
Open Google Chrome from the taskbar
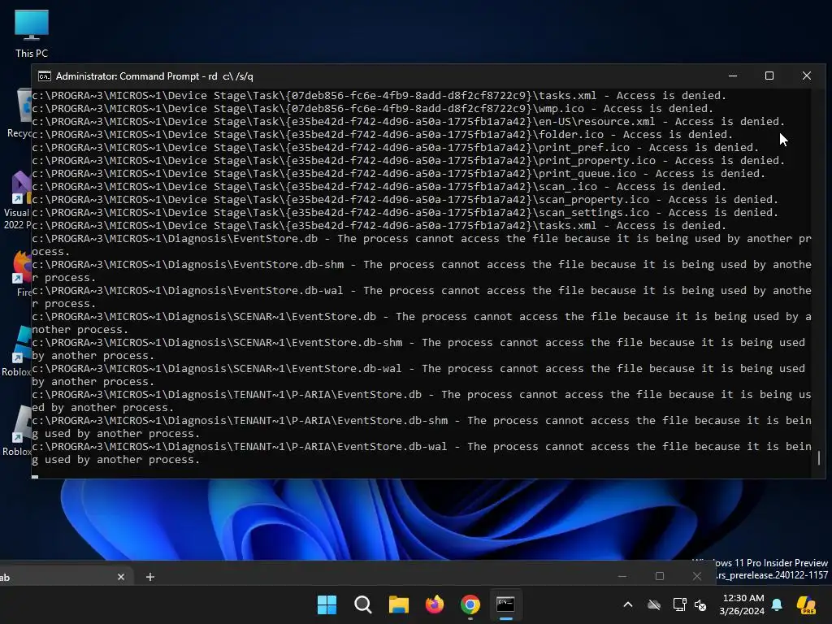470,604
